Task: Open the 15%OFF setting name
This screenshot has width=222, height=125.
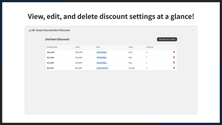Action: [x=51, y=63]
